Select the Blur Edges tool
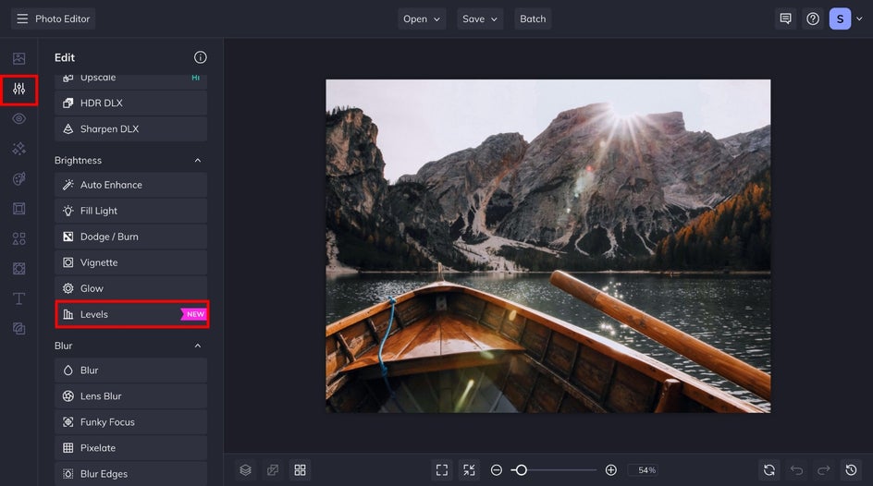Image resolution: width=873 pixels, height=486 pixels. point(130,474)
